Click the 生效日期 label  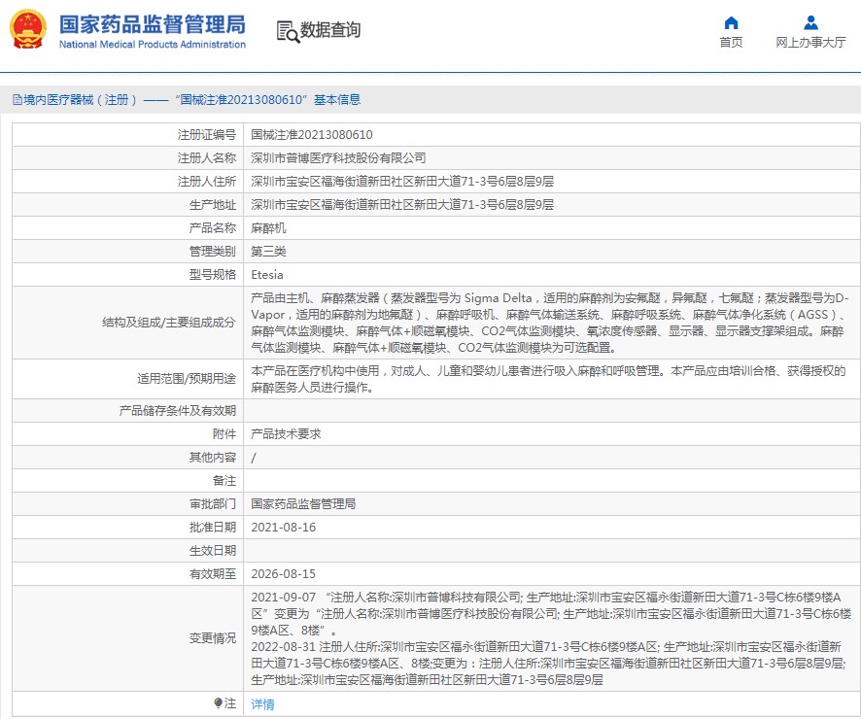(x=213, y=551)
